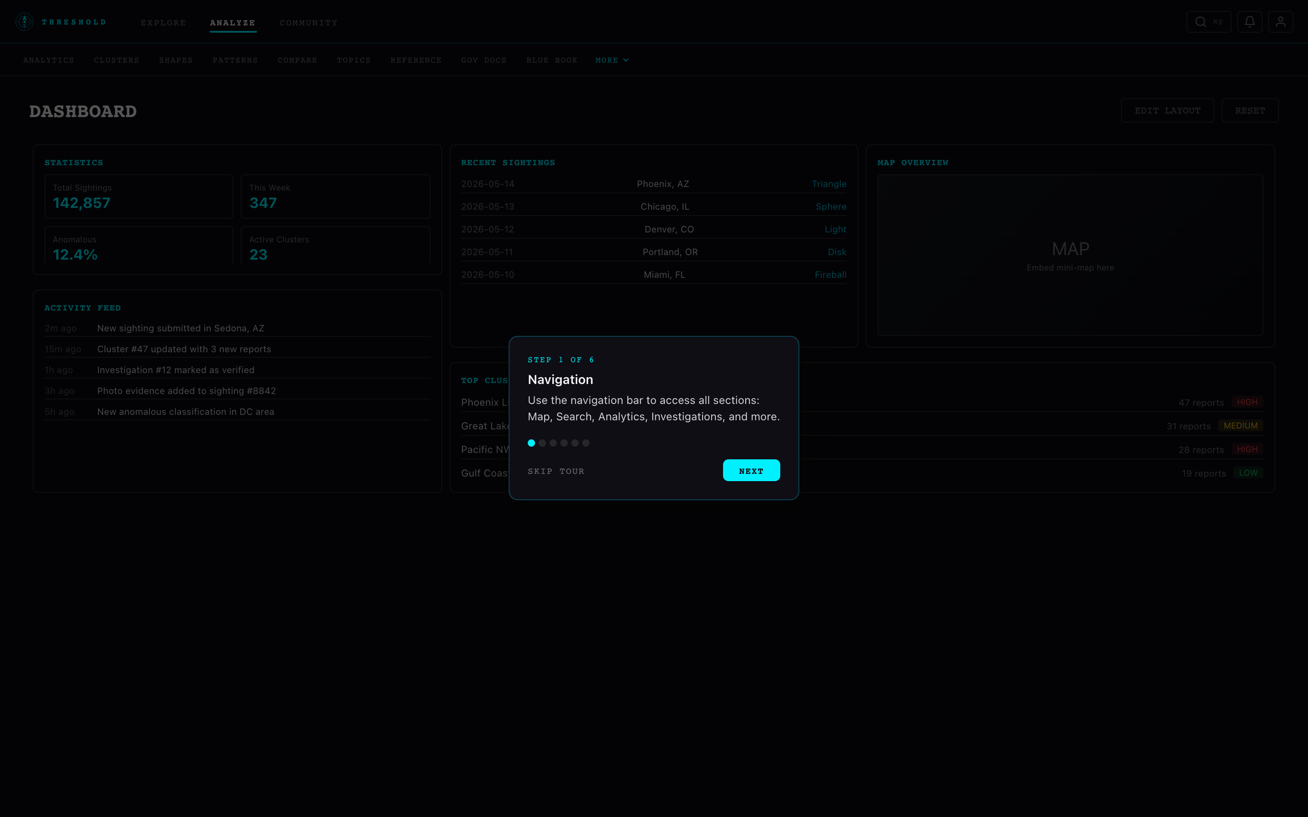Click Chicago, IL in recent sightings
The width and height of the screenshot is (1308, 817).
point(665,207)
